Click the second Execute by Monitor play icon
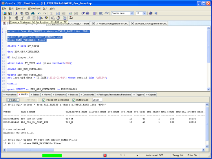 tap(10, 18)
